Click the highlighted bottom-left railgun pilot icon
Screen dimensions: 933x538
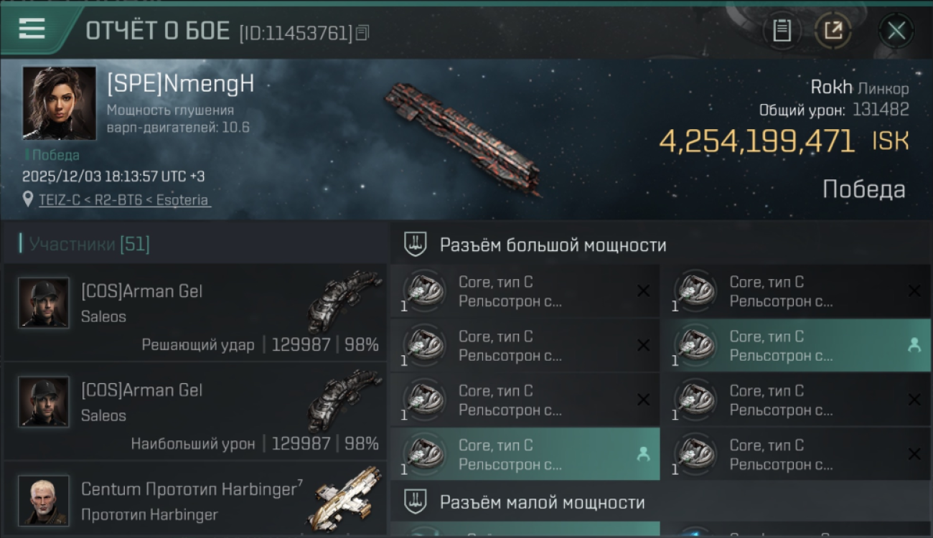tap(643, 454)
